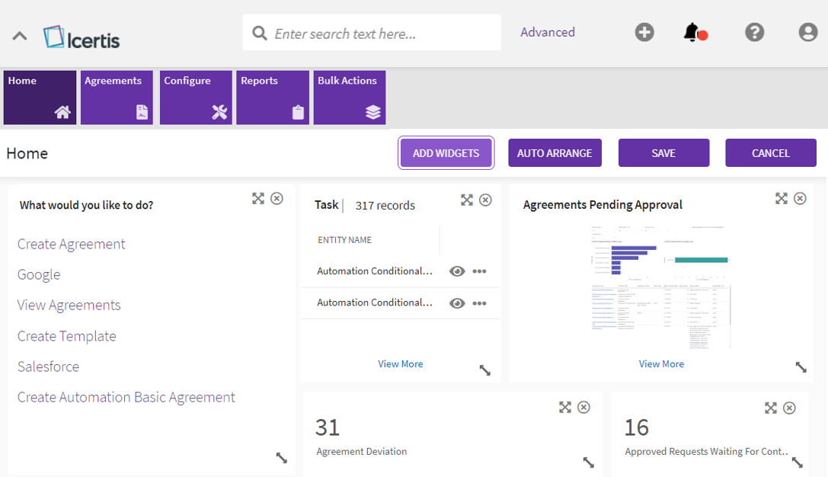Viewport: 828px width, 477px height.
Task: Open the user profile icon
Action: (807, 33)
